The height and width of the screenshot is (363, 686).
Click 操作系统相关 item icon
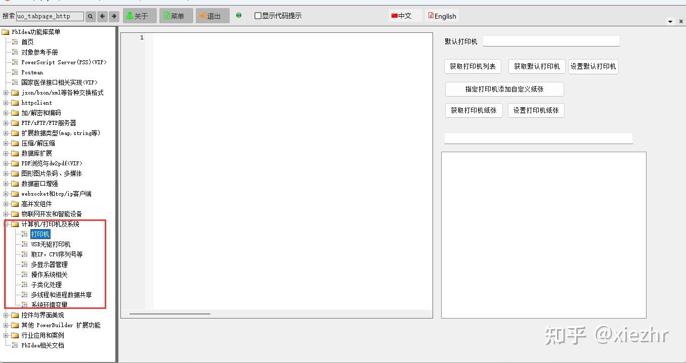coord(25,275)
